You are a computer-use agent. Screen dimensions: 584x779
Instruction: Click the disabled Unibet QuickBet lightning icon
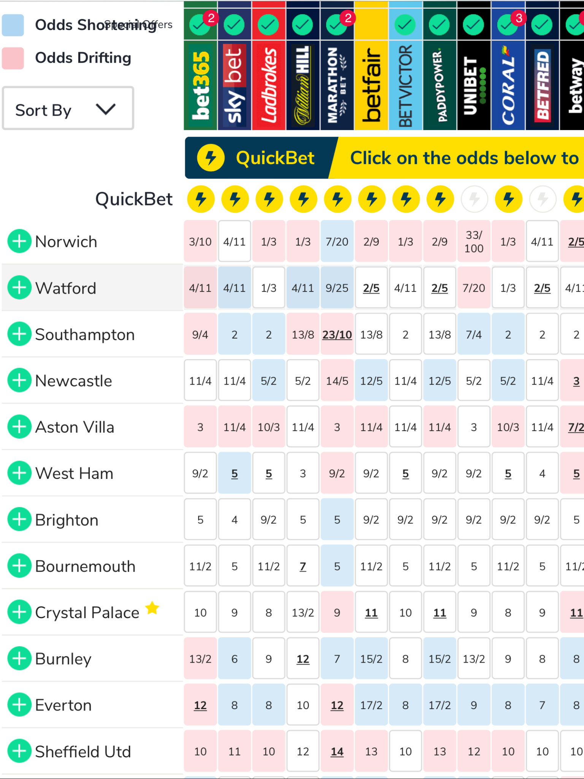pos(474,199)
